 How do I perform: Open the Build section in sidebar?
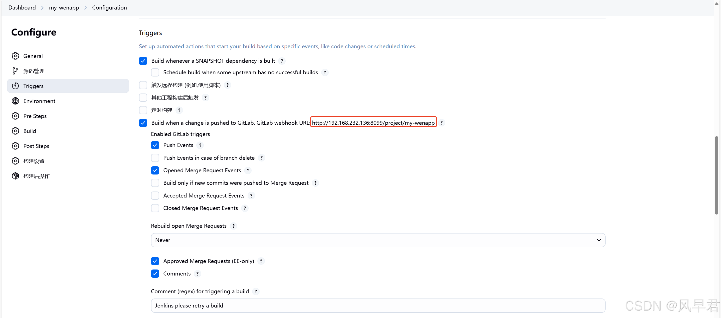click(30, 131)
